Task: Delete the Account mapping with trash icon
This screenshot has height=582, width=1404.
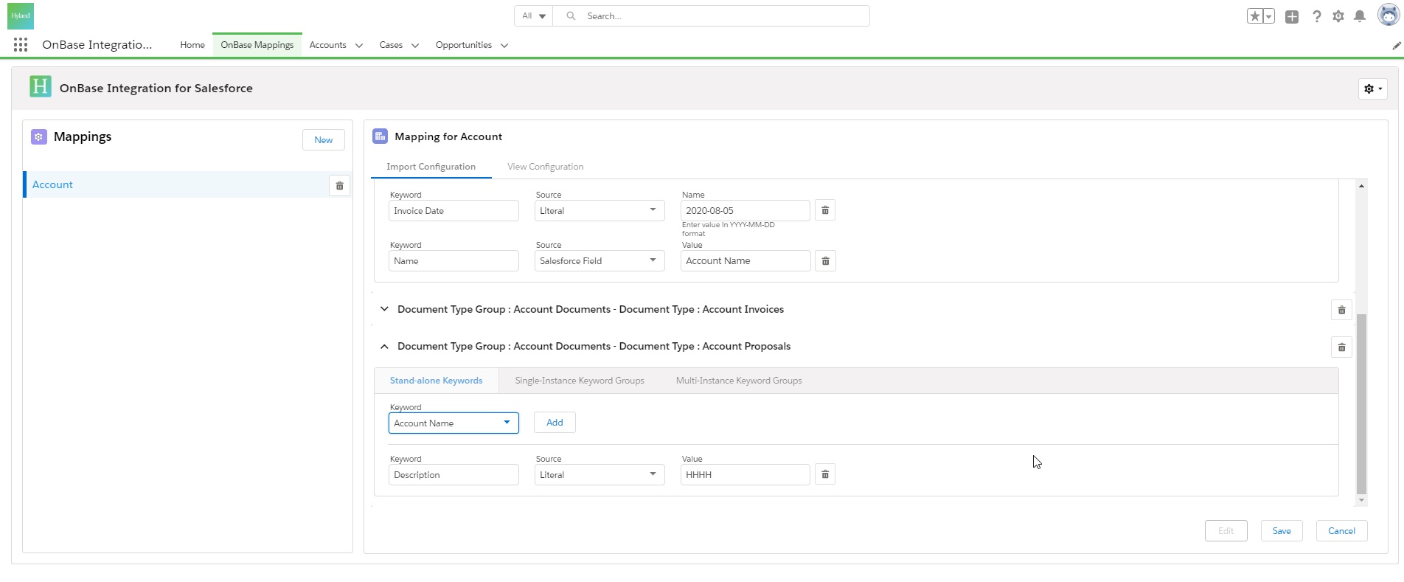Action: pyautogui.click(x=339, y=186)
